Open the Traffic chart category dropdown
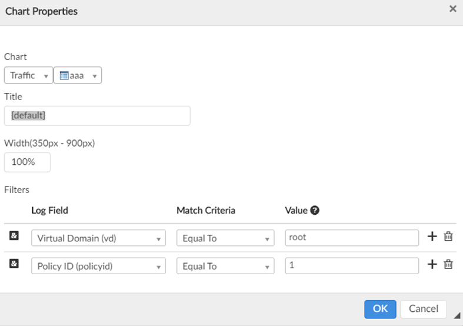The image size is (463, 326). [x=28, y=75]
